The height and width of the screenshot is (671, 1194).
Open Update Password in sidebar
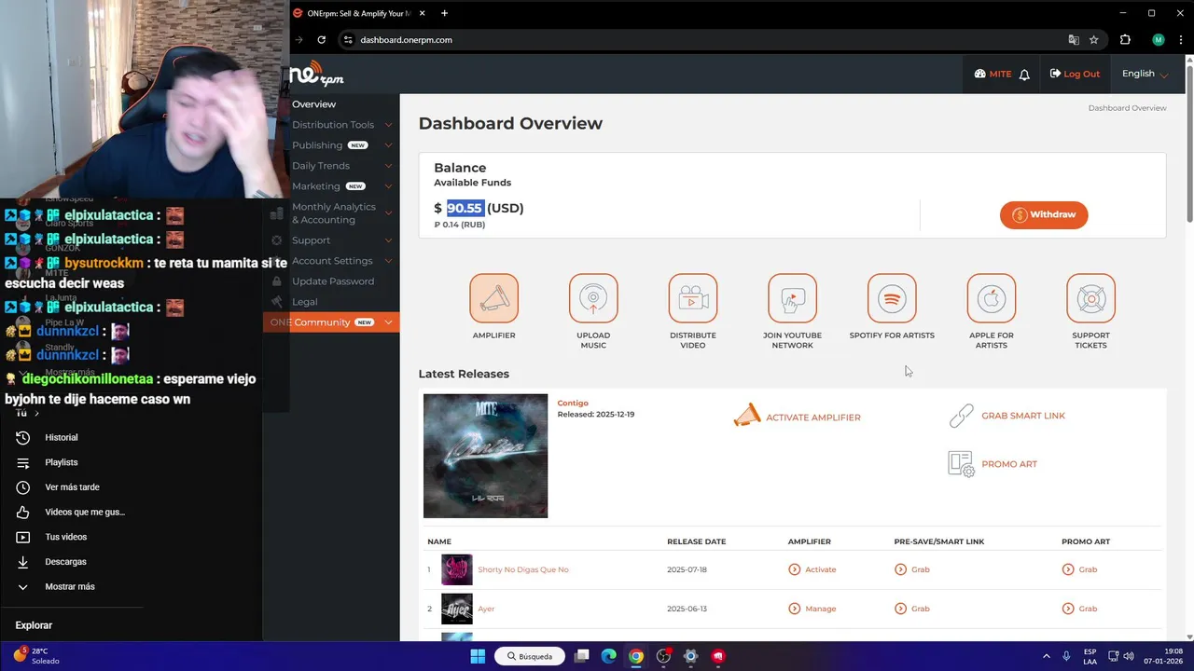point(332,281)
